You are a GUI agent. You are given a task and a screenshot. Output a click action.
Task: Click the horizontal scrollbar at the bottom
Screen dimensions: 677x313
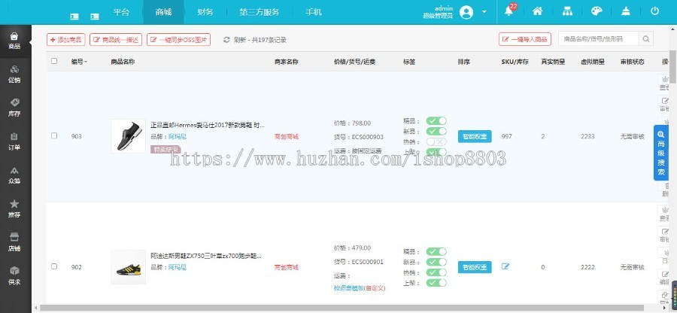[341, 308]
